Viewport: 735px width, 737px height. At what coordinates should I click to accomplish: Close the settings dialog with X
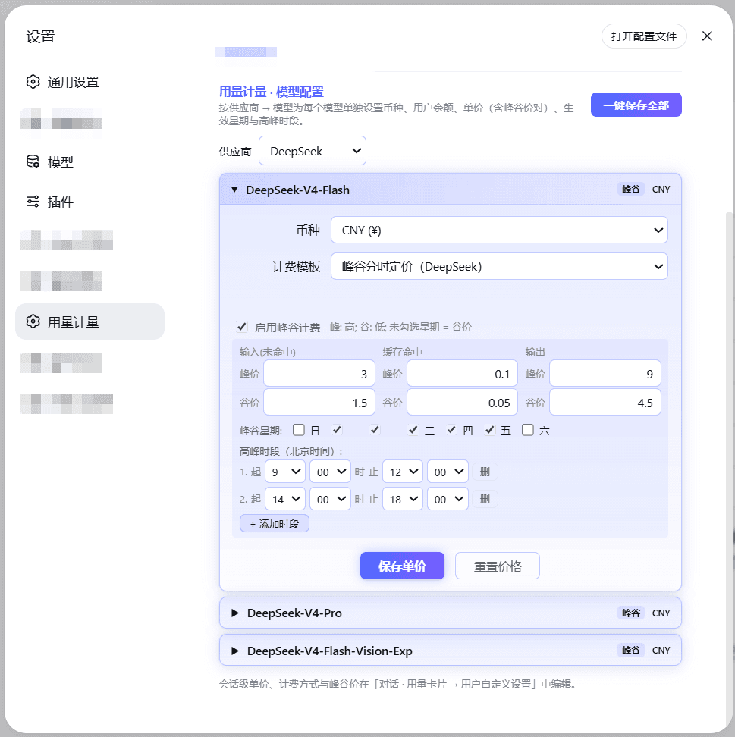coord(707,36)
